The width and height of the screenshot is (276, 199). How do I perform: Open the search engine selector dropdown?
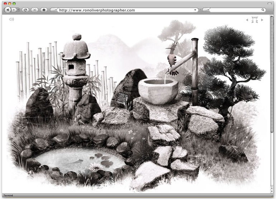(x=206, y=10)
